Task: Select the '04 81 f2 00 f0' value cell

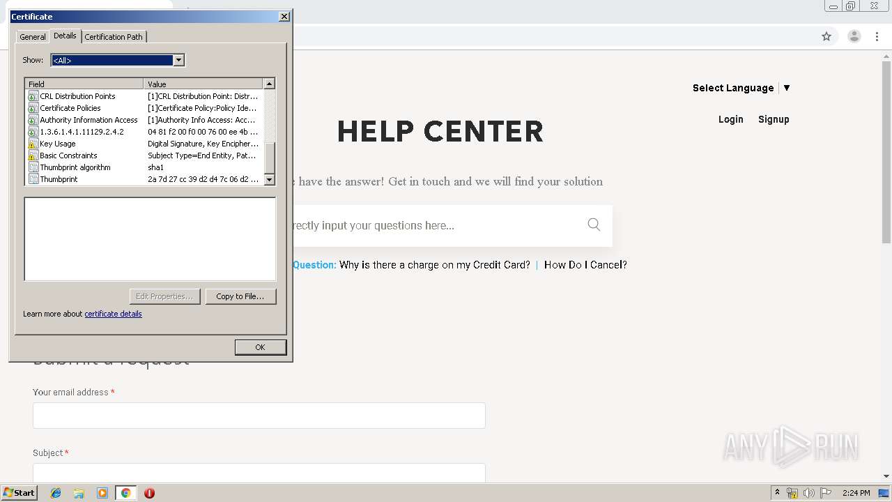Action: point(203,132)
